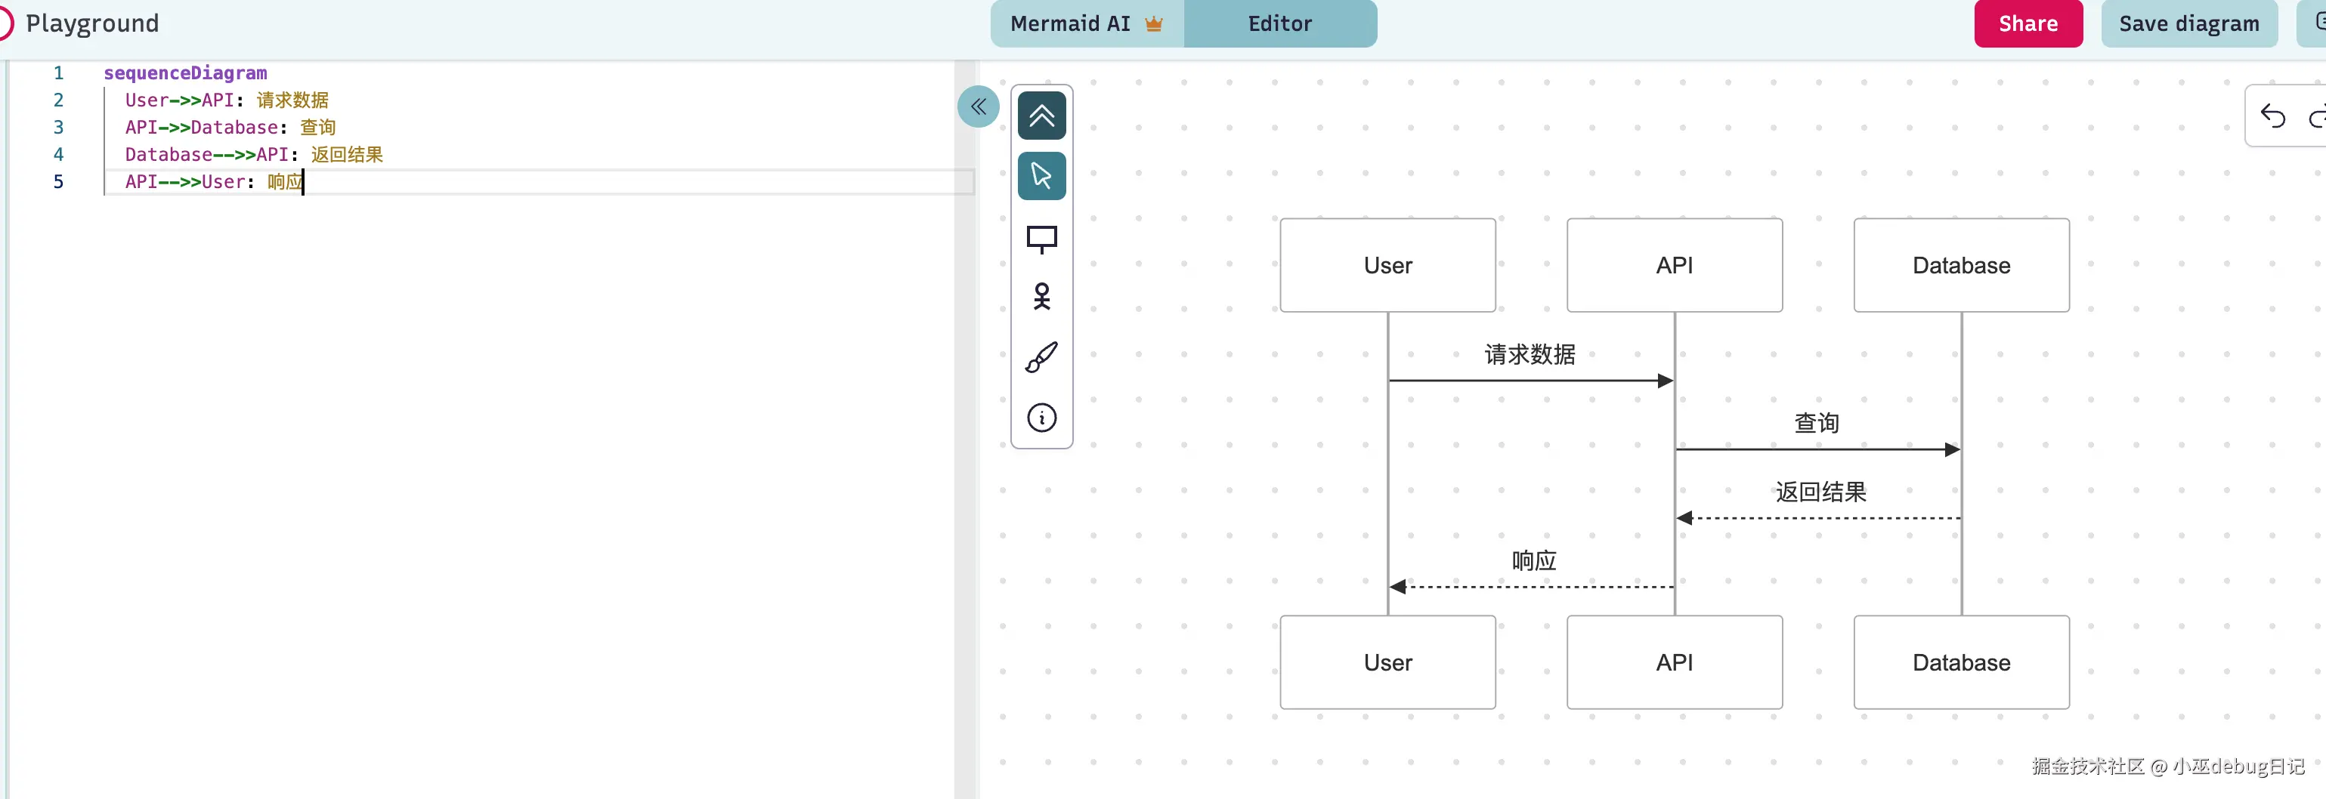Select the actor stick figure tool

pos(1041,297)
